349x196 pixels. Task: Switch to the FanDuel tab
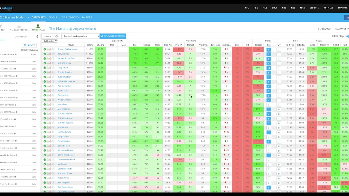(53, 17)
